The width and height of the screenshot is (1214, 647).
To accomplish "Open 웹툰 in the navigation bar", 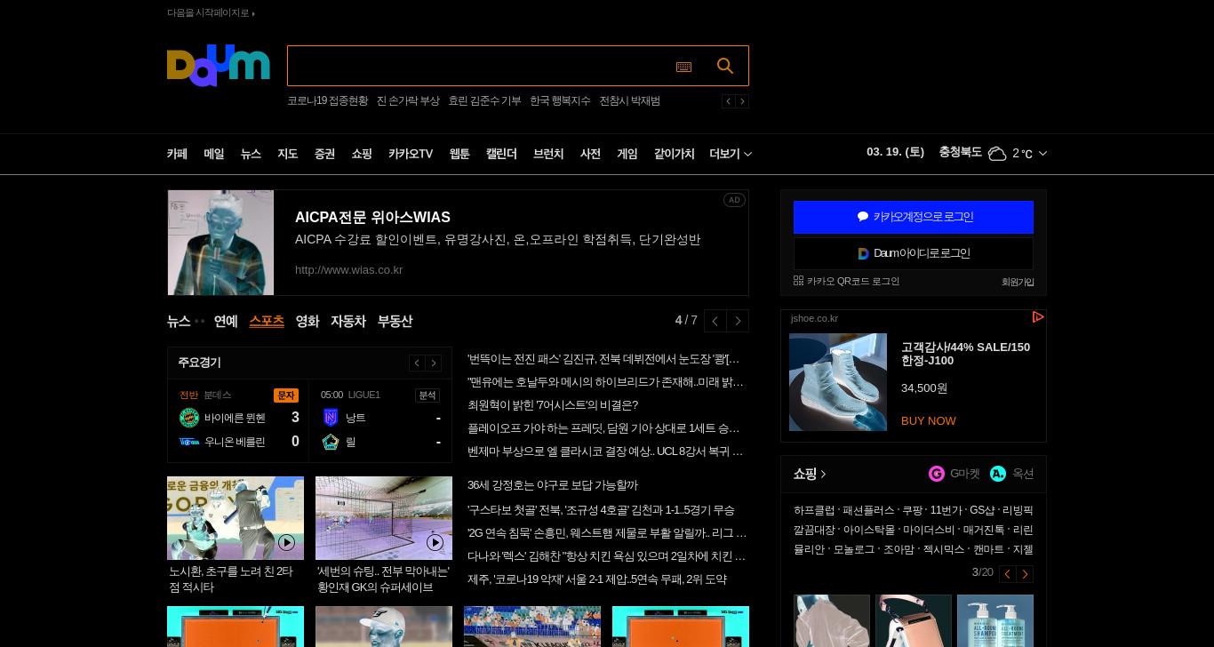I will [x=459, y=154].
